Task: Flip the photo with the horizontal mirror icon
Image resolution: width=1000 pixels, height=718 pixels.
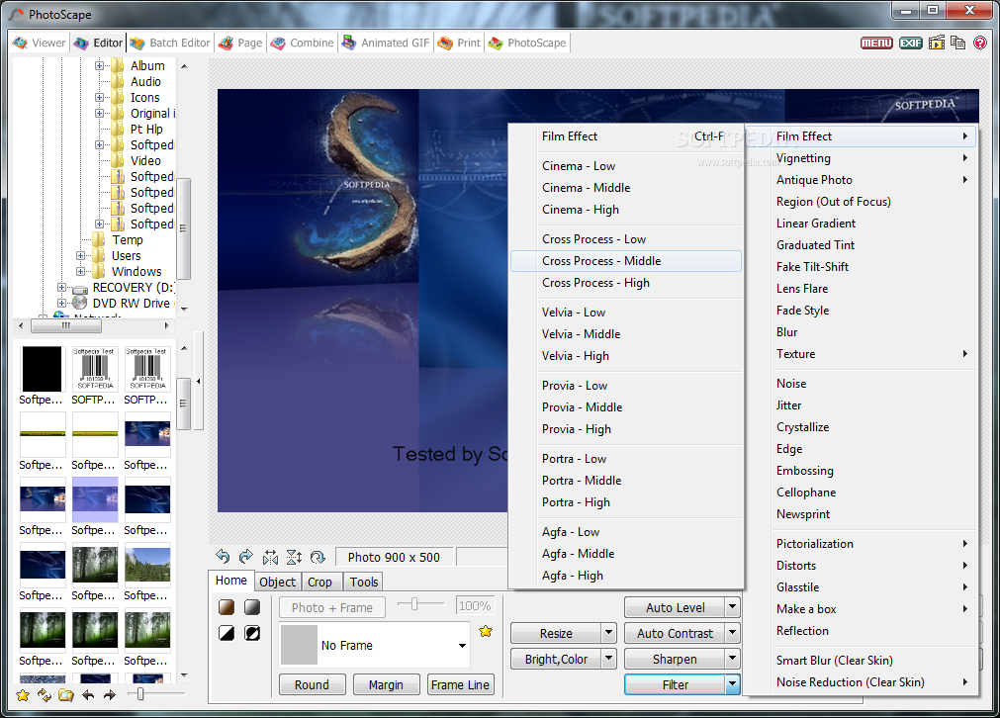Action: tap(270, 557)
